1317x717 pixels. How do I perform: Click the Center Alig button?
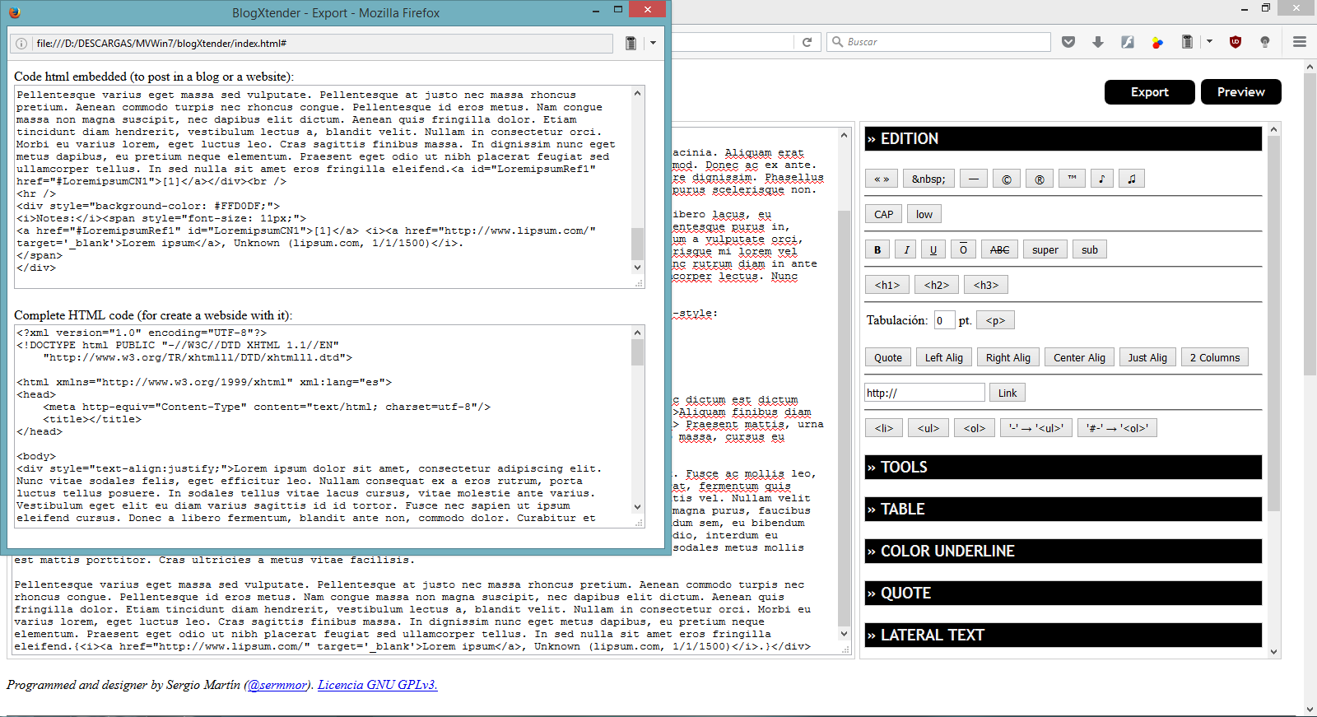tap(1080, 357)
